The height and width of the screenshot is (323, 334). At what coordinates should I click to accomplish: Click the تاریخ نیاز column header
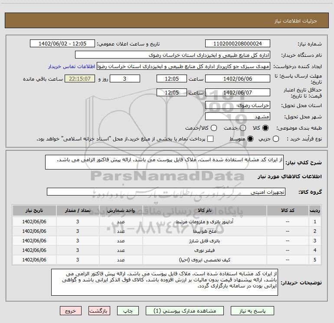tap(34, 210)
